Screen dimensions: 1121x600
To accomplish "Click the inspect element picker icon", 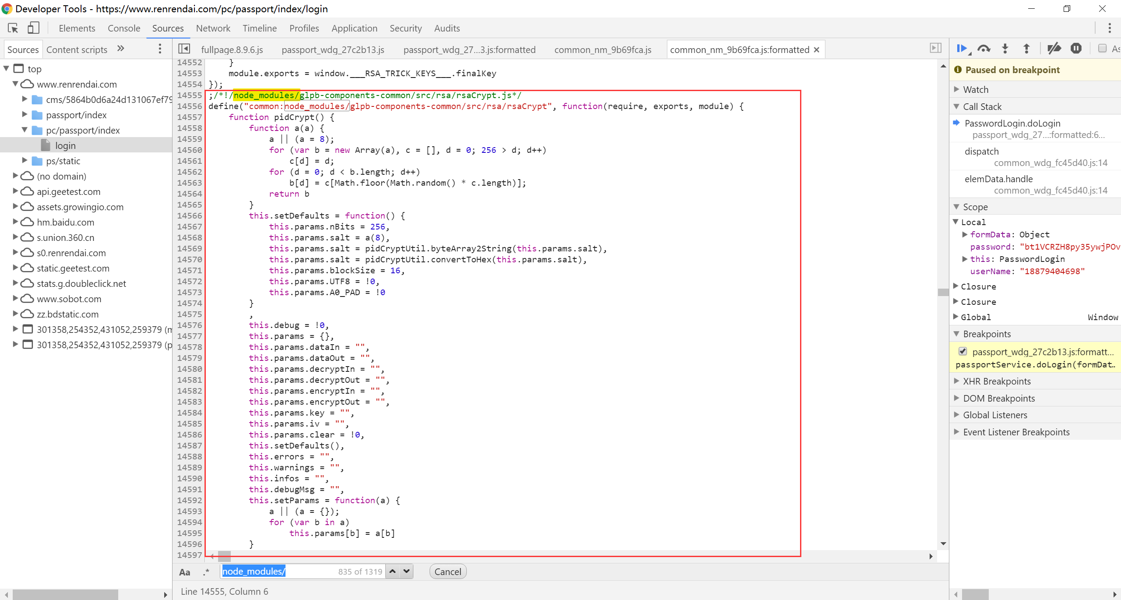I will coord(13,28).
